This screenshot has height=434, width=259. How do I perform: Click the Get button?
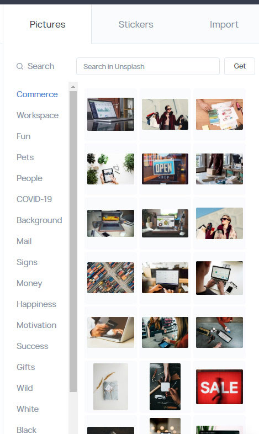[239, 66]
